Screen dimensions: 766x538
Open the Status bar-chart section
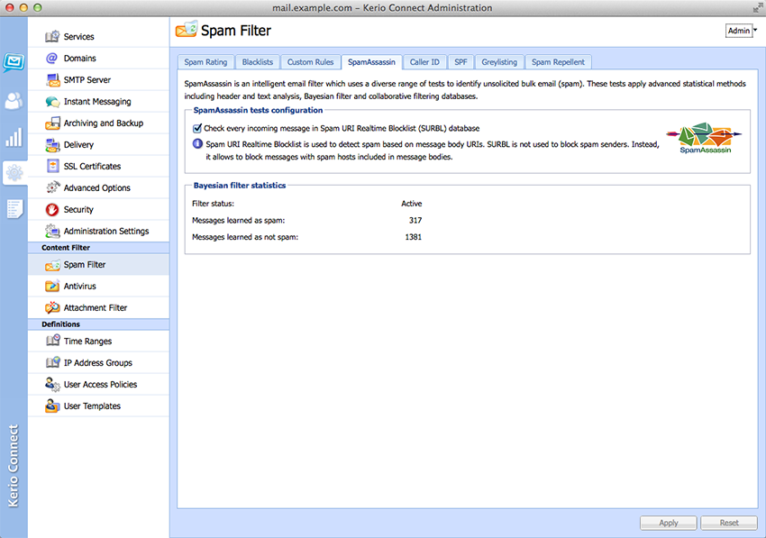[14, 137]
